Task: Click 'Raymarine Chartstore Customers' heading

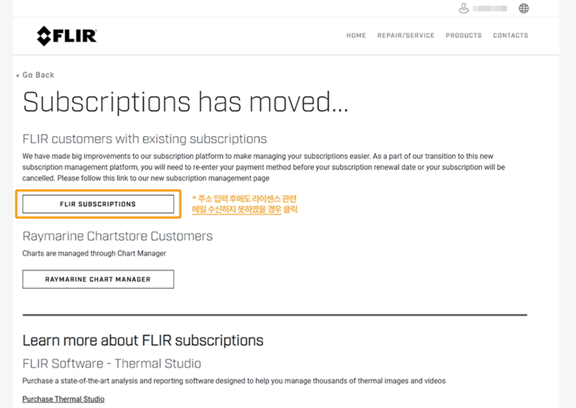Action: 117,236
